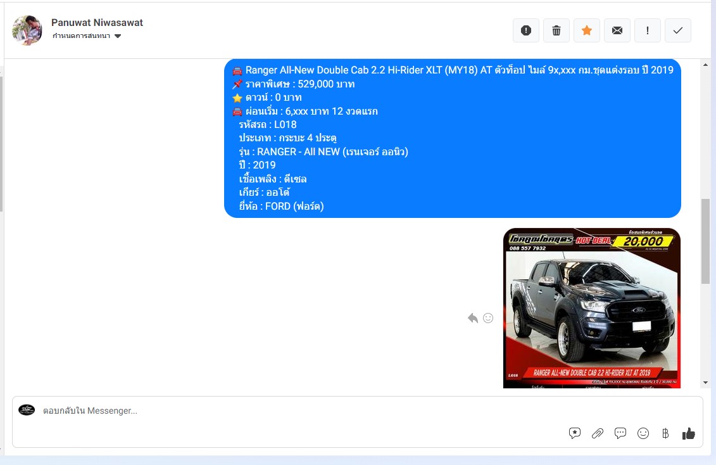Mark conversation as unread with the envelope icon

(x=617, y=30)
